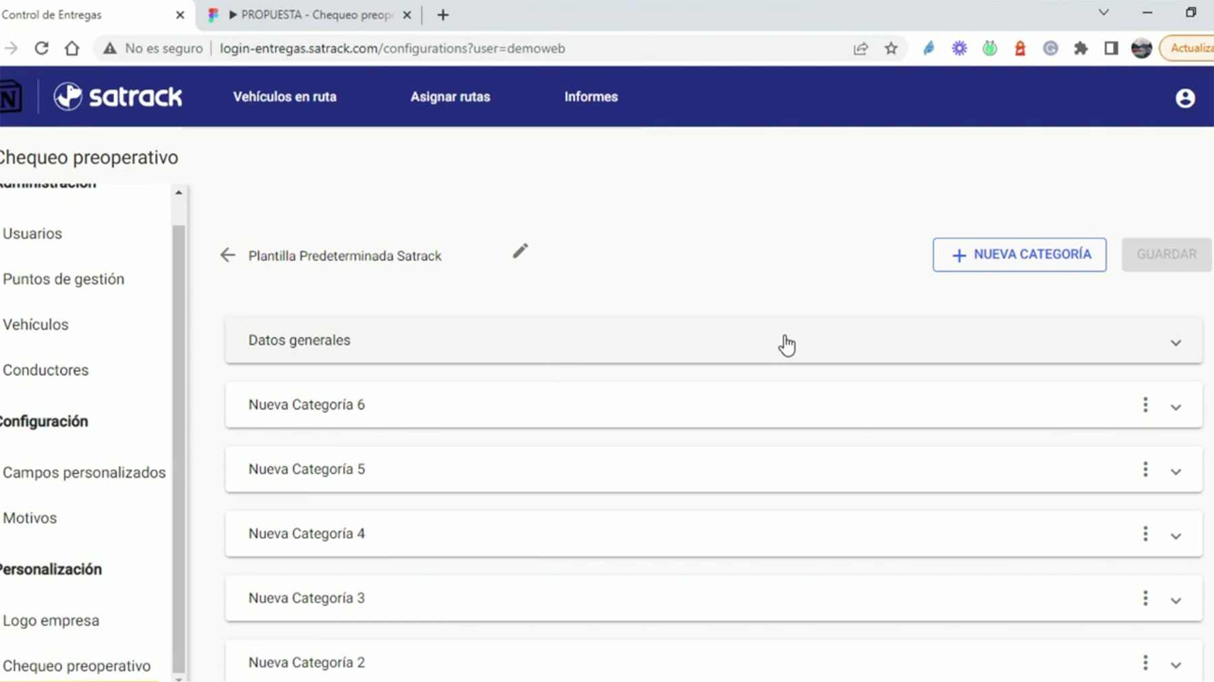Switch to the PROPUESTA Chequeo preoperativo tab
This screenshot has width=1214, height=682.
pyautogui.click(x=310, y=15)
